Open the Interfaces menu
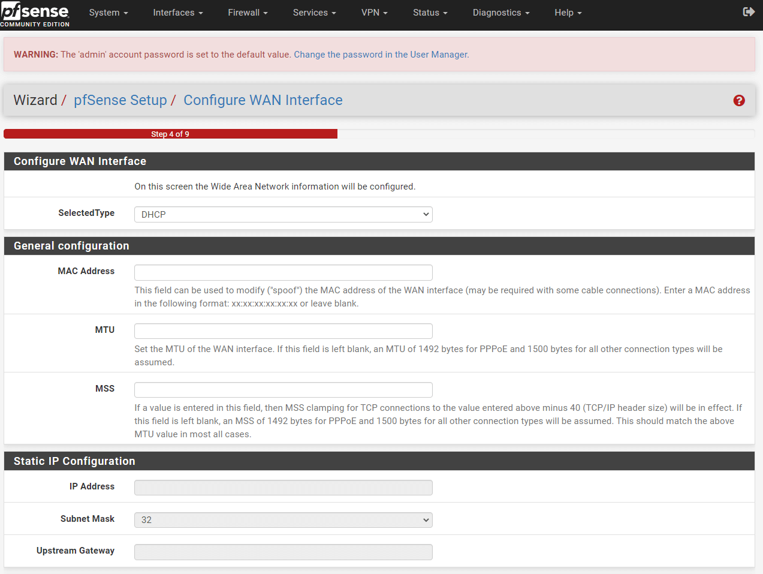 [x=178, y=13]
